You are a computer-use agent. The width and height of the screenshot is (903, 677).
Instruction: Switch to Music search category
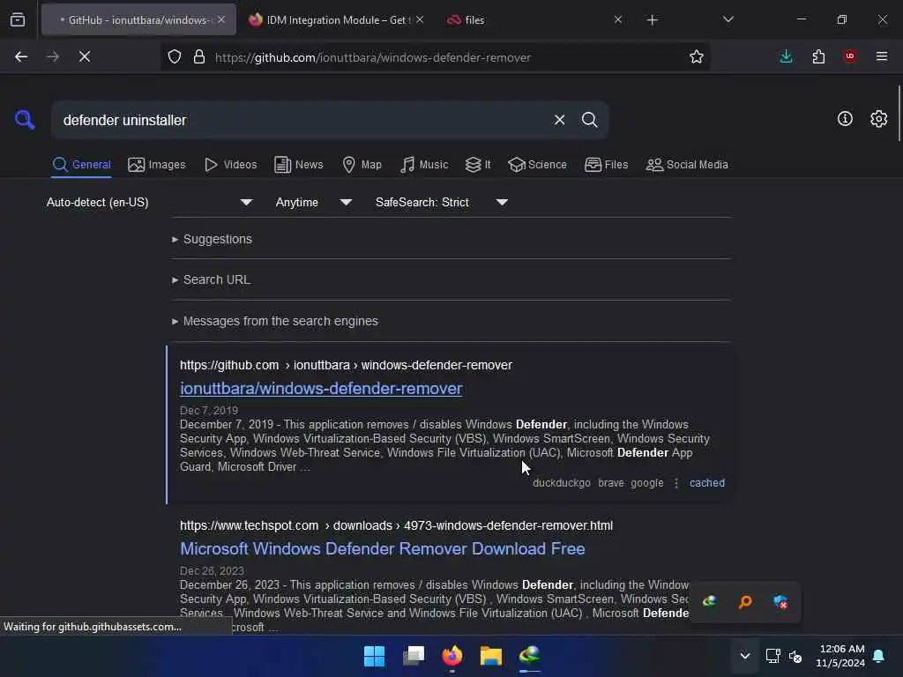[x=424, y=165]
